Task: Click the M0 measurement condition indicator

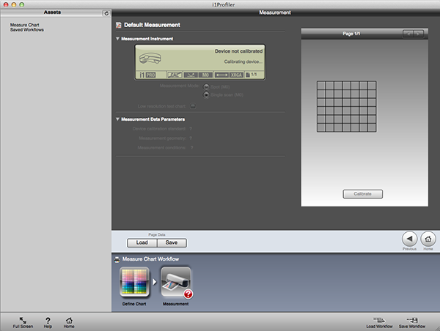Action: coord(205,75)
